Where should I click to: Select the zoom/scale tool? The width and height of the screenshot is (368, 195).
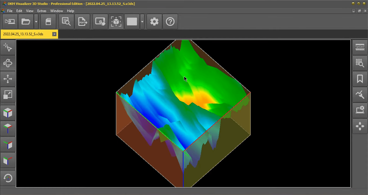point(8,94)
